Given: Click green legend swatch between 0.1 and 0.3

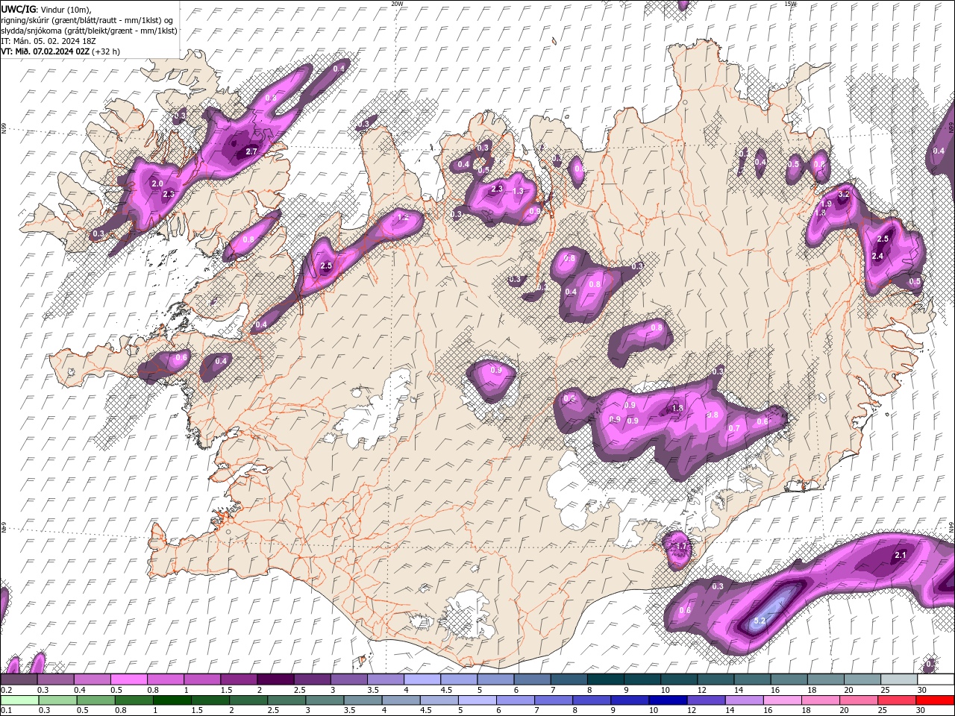Looking at the screenshot, I should [19, 700].
